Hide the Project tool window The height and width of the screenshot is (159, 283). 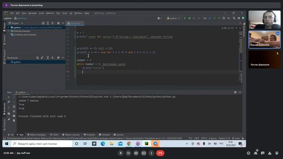tap(63, 23)
